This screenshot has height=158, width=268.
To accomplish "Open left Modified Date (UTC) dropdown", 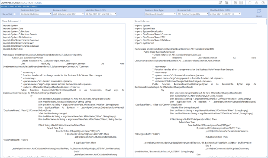I will (101, 14).
